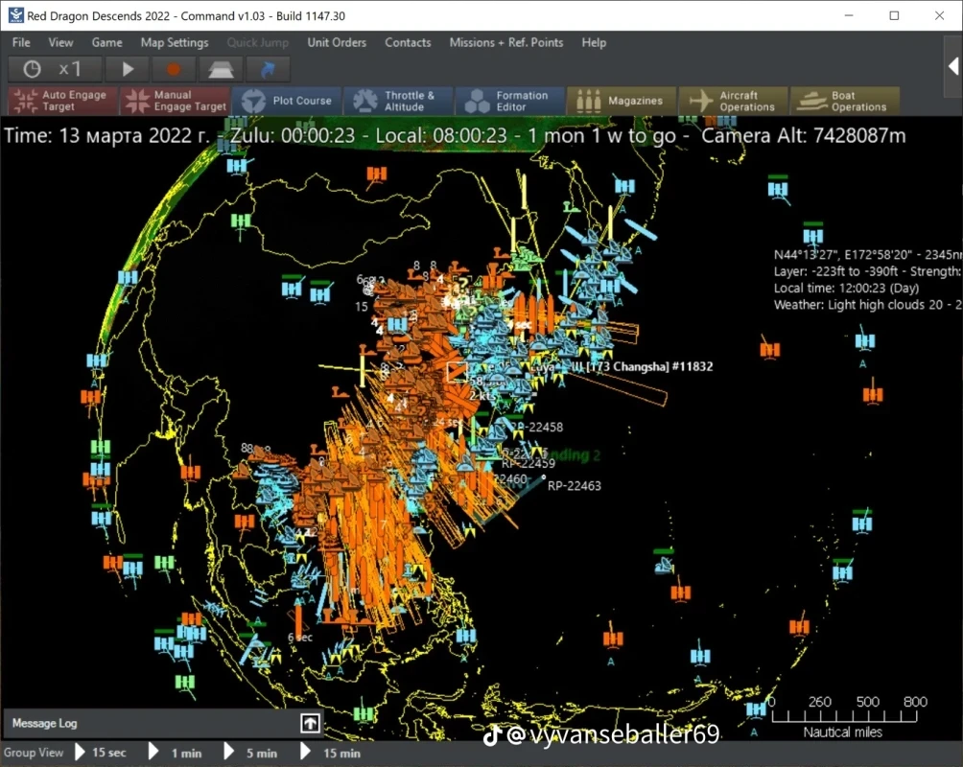Select reference point RP-22458
Viewport: 963px width, 767px height.
[x=537, y=427]
